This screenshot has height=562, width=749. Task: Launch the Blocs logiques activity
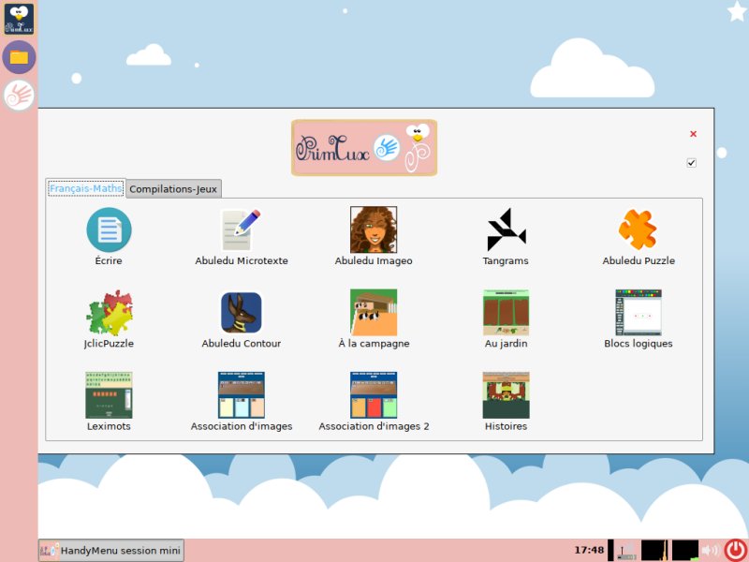638,310
